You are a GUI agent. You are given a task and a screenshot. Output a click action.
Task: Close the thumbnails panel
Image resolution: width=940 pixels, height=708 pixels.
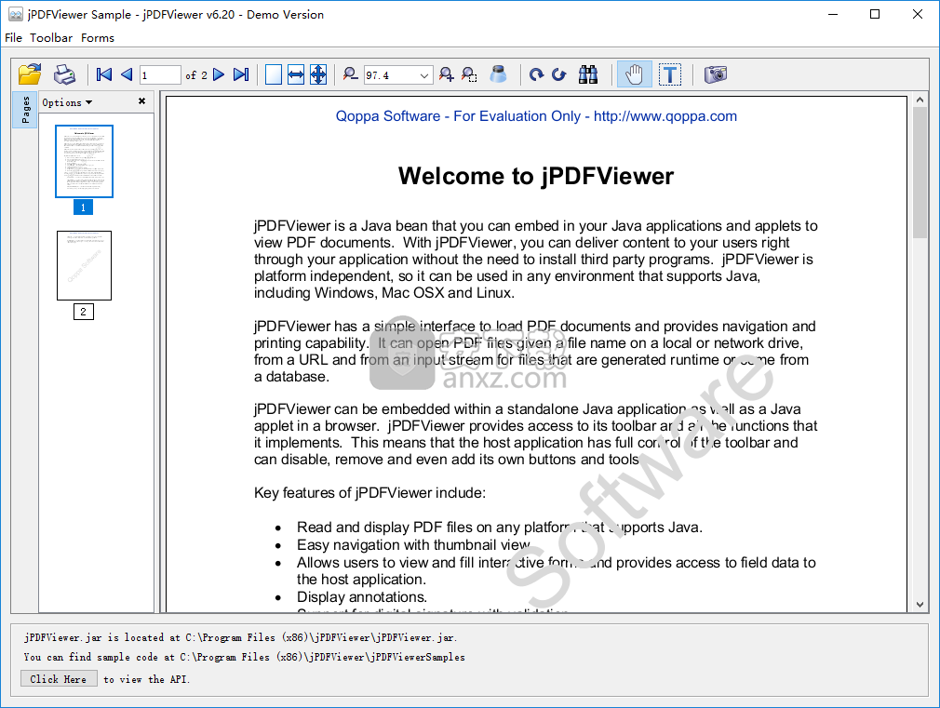point(142,101)
